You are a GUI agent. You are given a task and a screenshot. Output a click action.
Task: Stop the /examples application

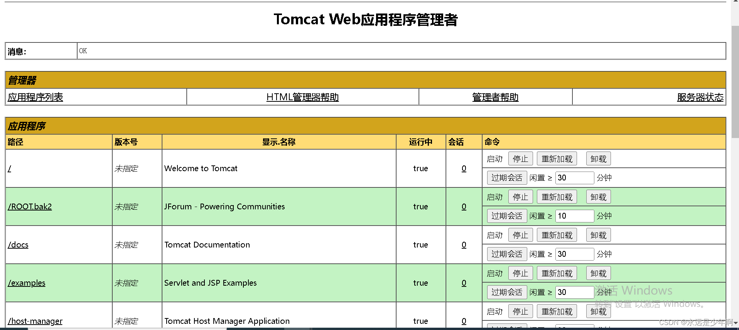click(x=520, y=273)
